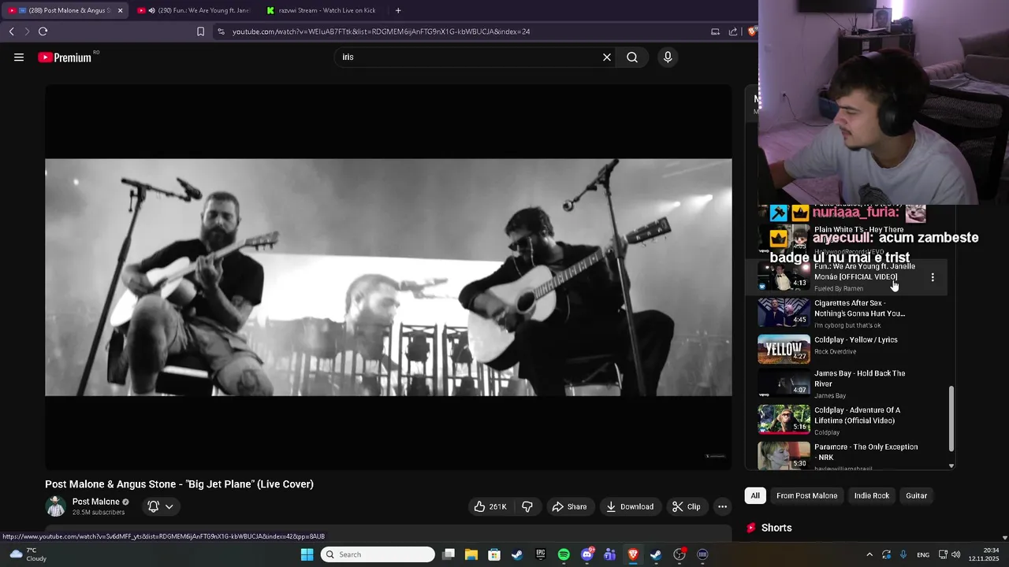Open the Post Malone channel name link
Viewport: 1009px width, 567px height.
[96, 502]
